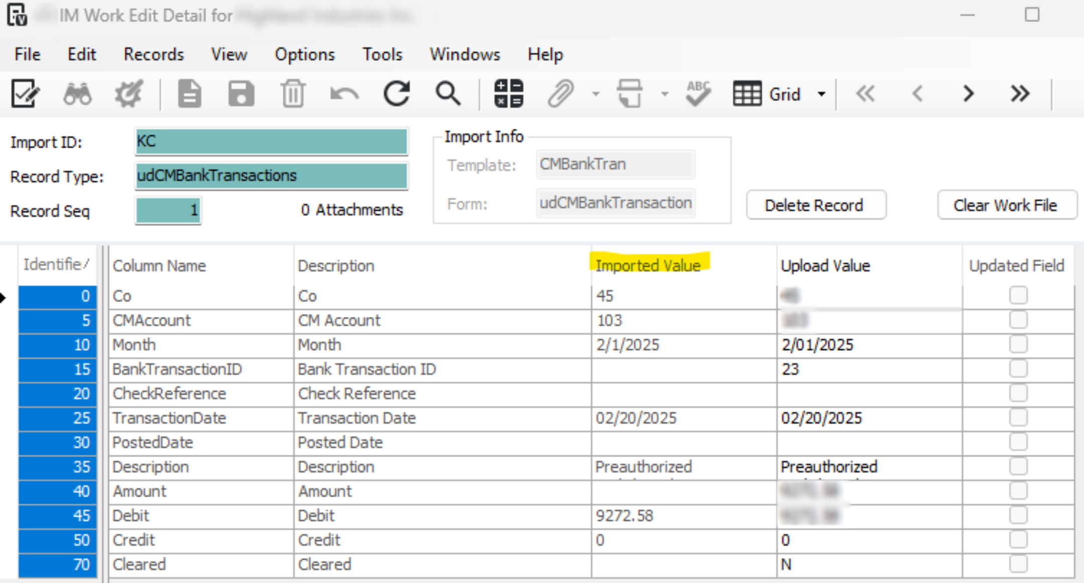Go to next record arrow

968,94
